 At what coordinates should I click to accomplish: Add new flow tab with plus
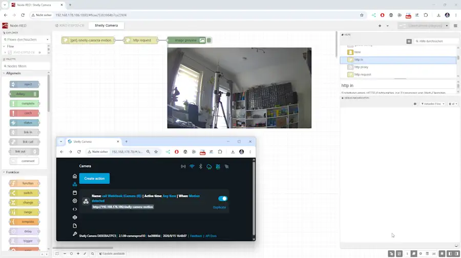(380, 26)
